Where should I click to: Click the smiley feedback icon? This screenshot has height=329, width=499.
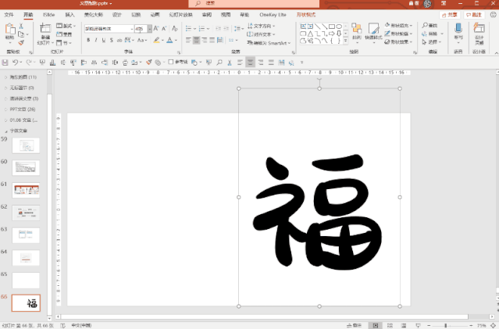(x=493, y=15)
